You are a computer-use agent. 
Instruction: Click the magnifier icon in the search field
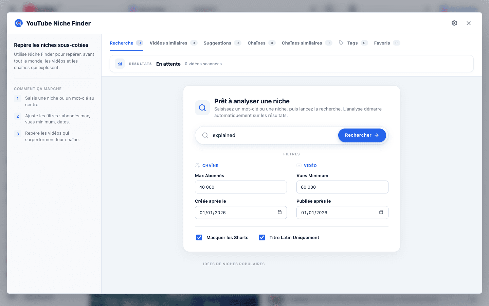click(x=205, y=135)
